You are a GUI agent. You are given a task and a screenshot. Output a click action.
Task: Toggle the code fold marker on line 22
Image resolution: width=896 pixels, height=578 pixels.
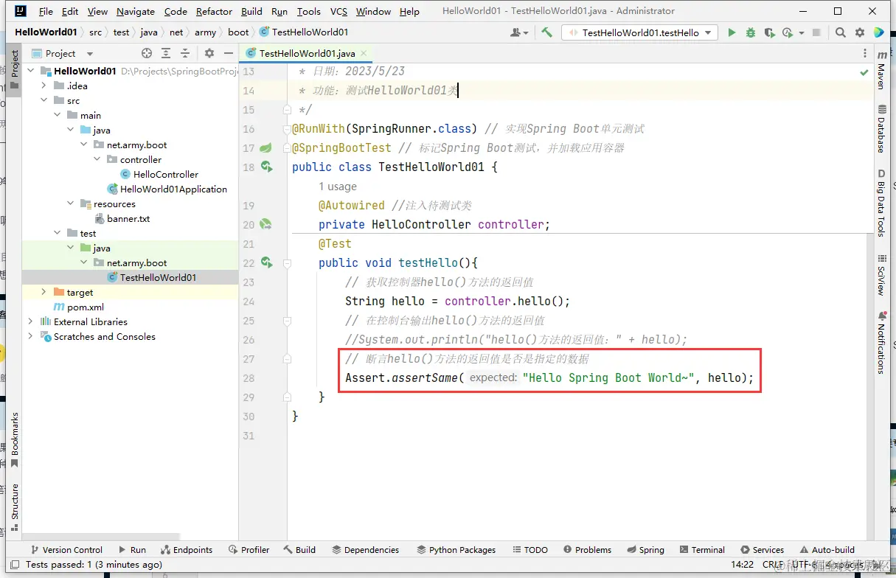pyautogui.click(x=288, y=262)
